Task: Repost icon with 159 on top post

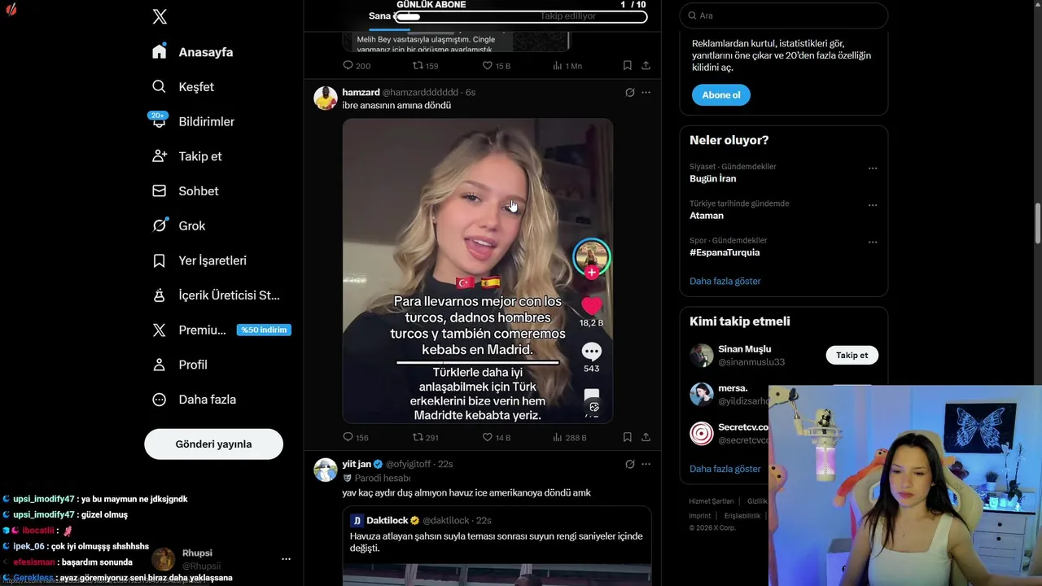Action: click(x=426, y=66)
